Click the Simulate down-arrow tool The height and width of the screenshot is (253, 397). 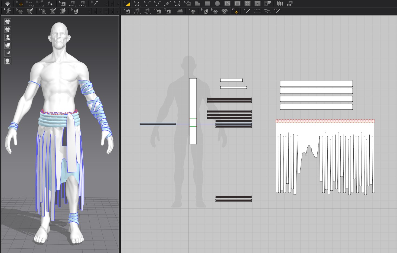click(x=8, y=4)
